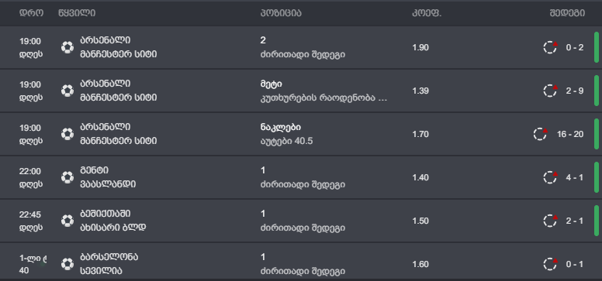Viewport: 602px width, 281px height.
Task: Click football icon next to ბეშიქთაში match
Action: pos(67,221)
